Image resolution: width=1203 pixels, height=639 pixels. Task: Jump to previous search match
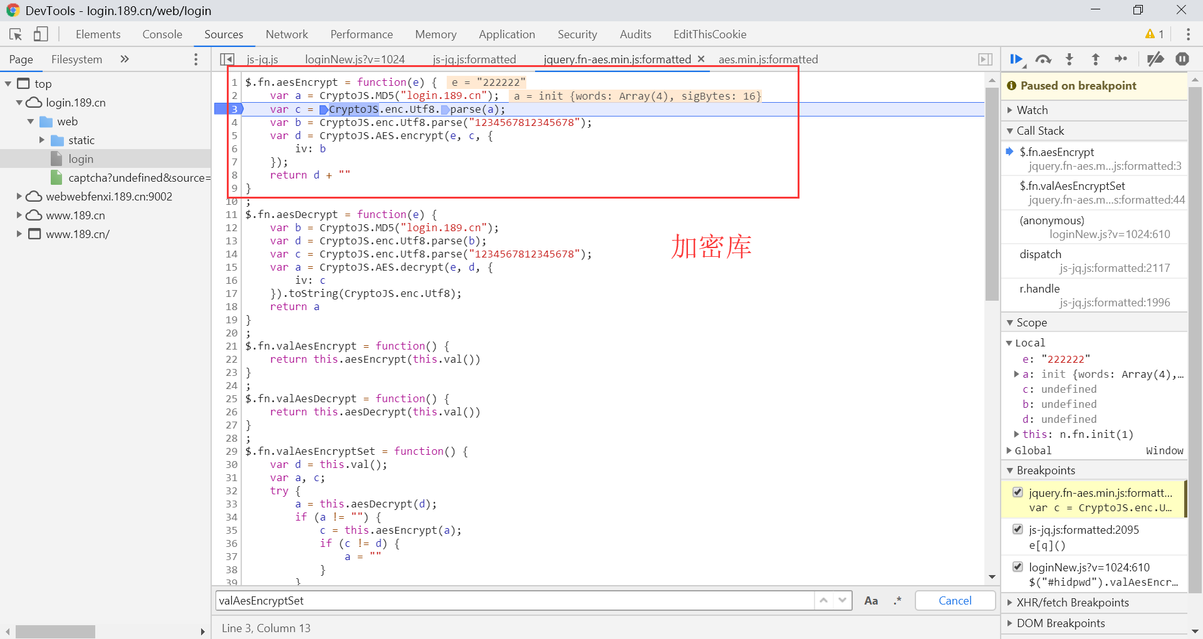pyautogui.click(x=824, y=600)
